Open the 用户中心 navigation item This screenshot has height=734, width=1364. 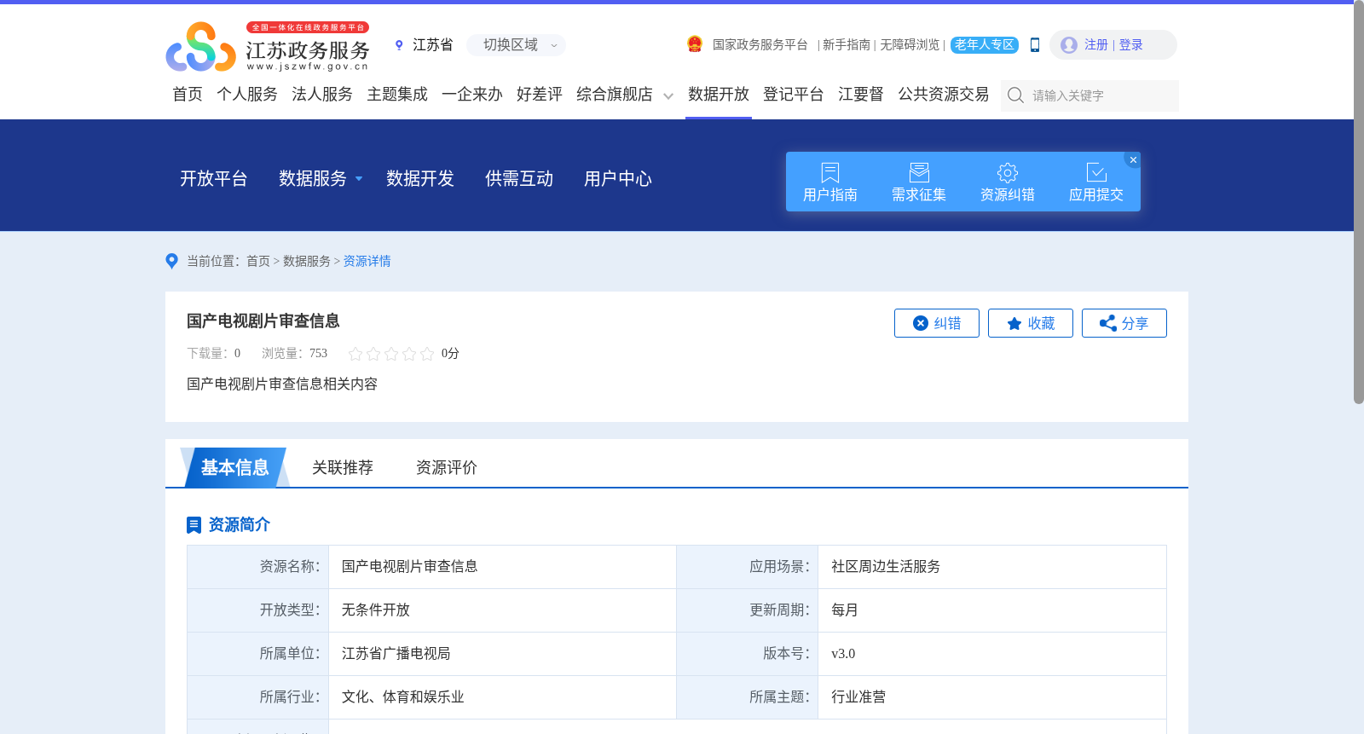(x=618, y=179)
